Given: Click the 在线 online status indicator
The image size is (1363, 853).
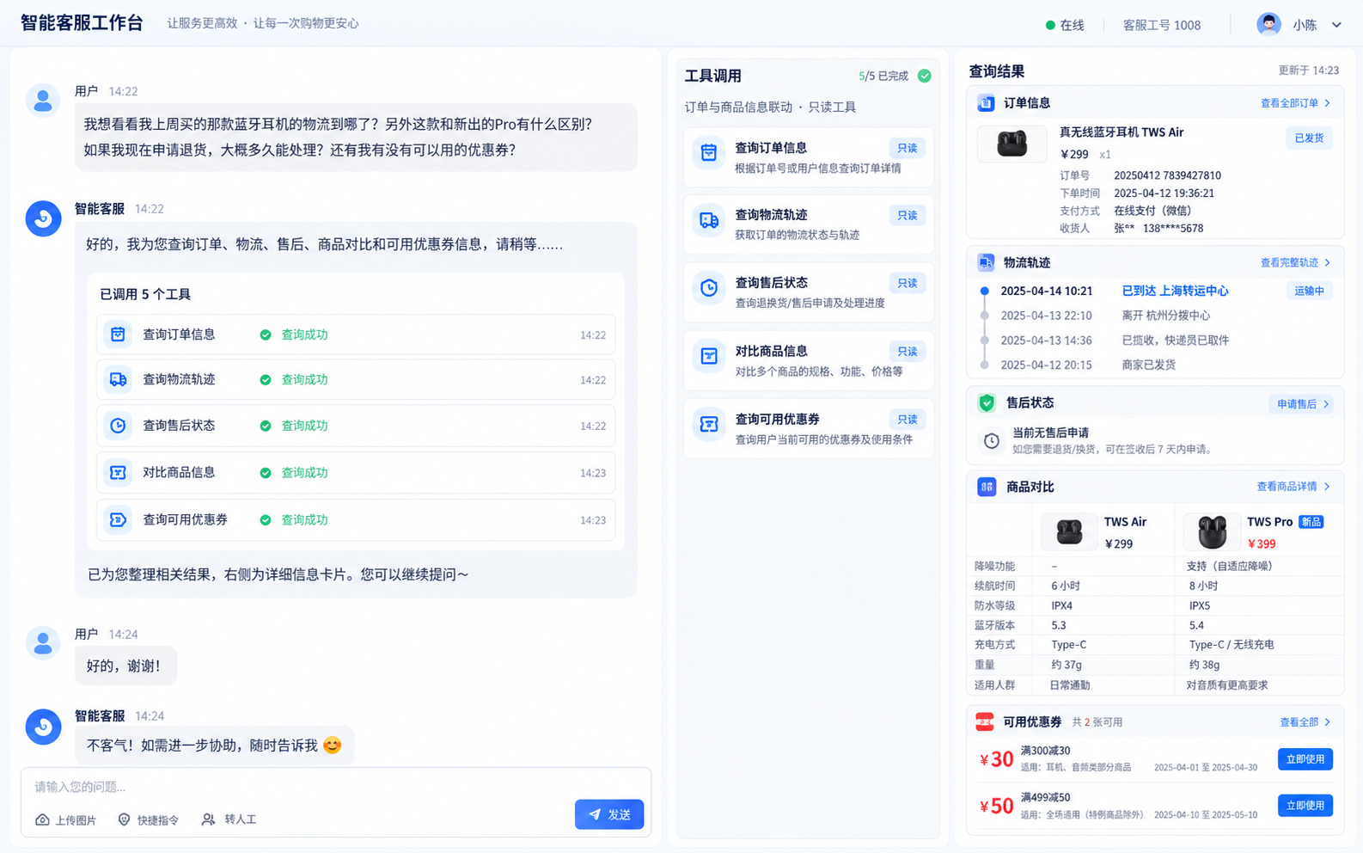Looking at the screenshot, I should click(x=1065, y=25).
